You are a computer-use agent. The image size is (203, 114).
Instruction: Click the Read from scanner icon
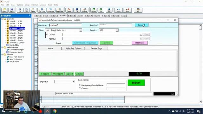pos(118,10)
